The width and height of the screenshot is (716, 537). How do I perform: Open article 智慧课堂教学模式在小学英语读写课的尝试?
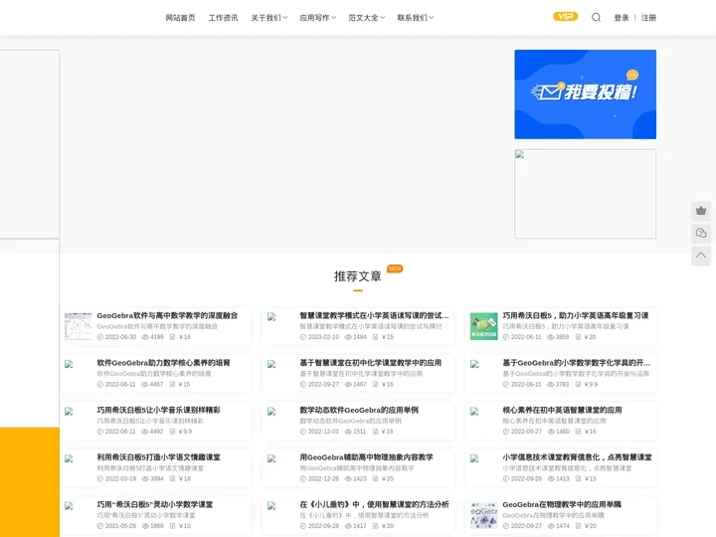(374, 315)
